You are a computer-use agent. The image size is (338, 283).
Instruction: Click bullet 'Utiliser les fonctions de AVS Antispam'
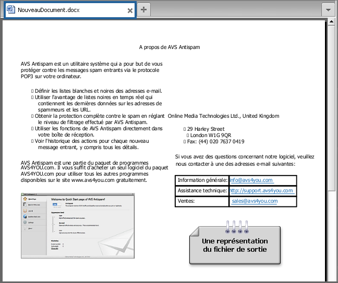click(x=97, y=131)
